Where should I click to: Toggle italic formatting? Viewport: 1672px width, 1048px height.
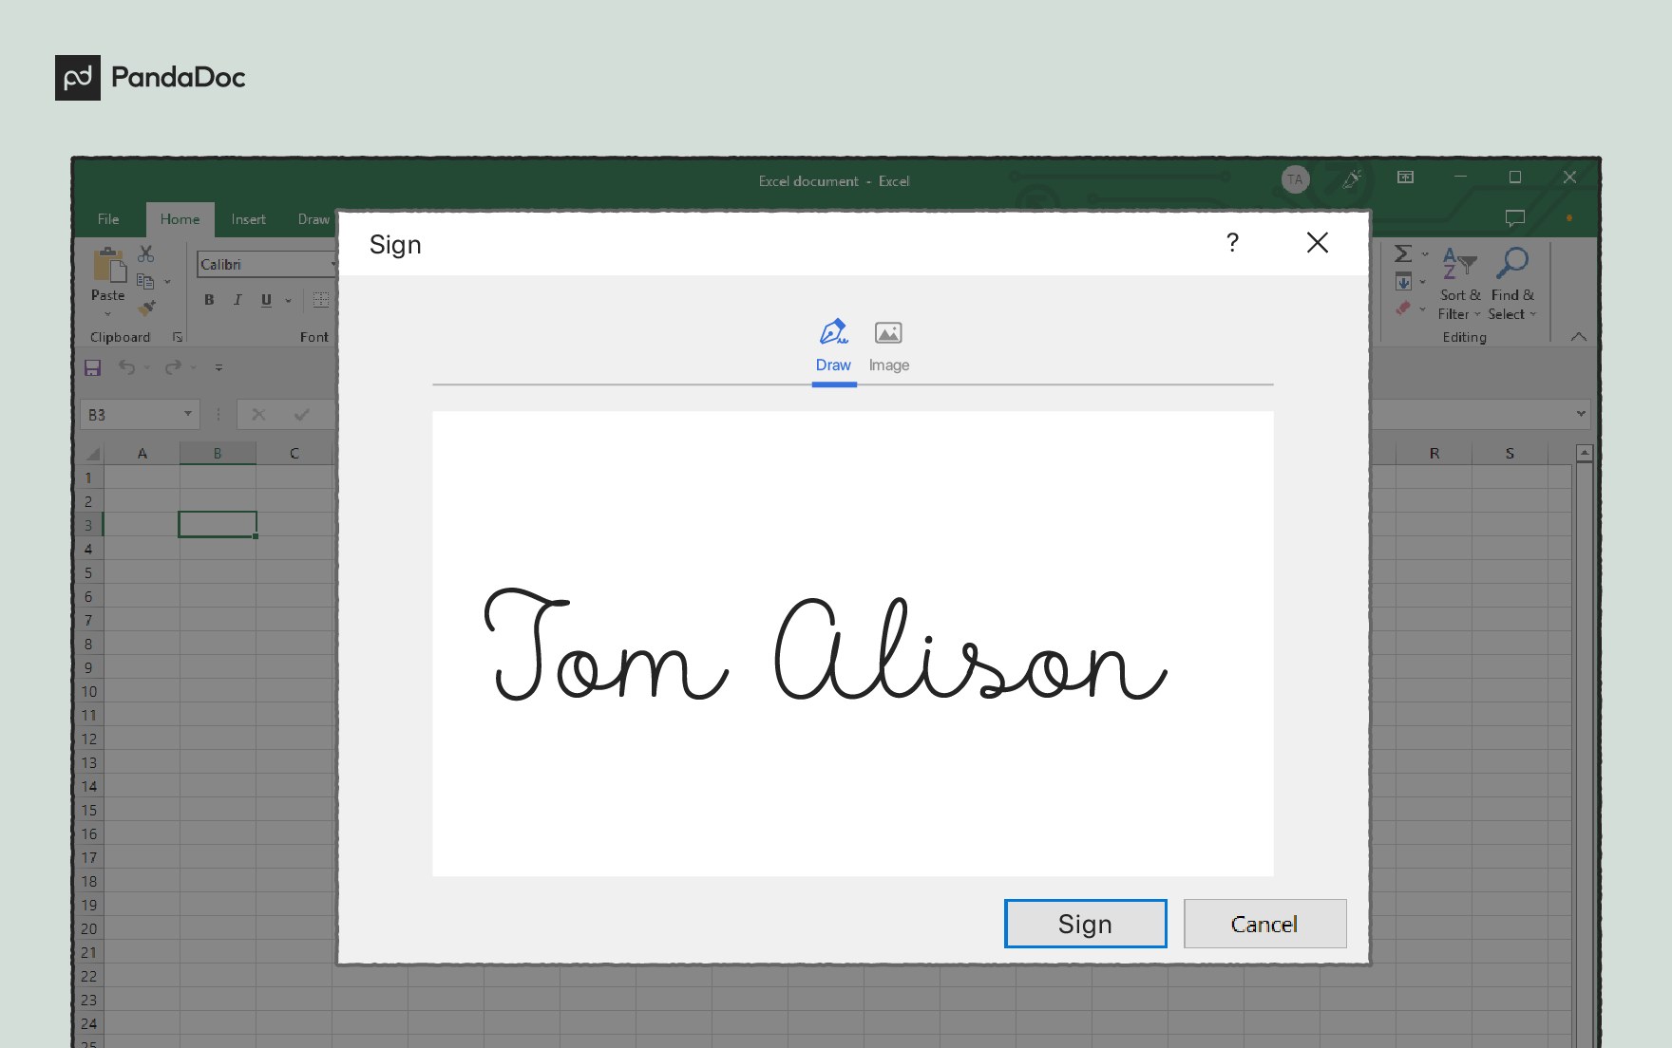[x=237, y=299]
